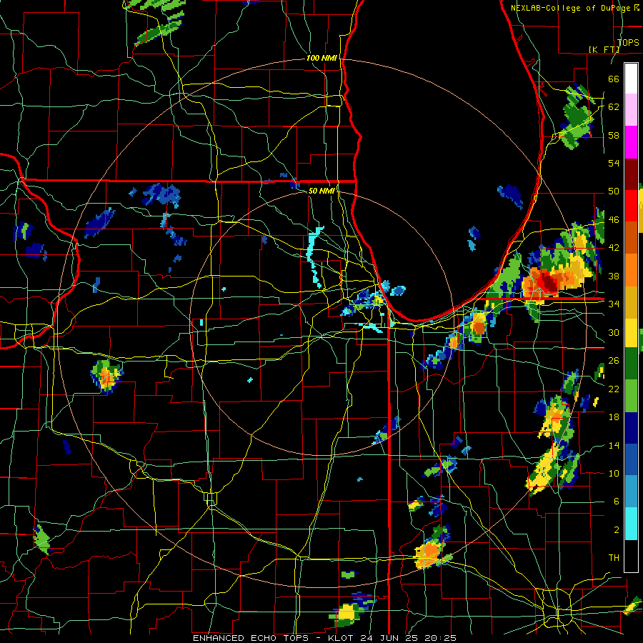The width and height of the screenshot is (643, 643).
Task: Pick the dark green legend swatch
Action: pos(631,364)
